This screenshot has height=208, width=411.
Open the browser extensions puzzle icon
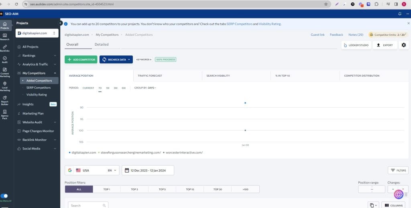click(376, 4)
